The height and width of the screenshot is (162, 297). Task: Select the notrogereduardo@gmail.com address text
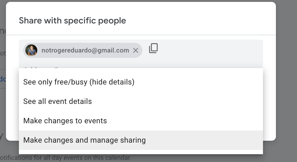[85, 50]
